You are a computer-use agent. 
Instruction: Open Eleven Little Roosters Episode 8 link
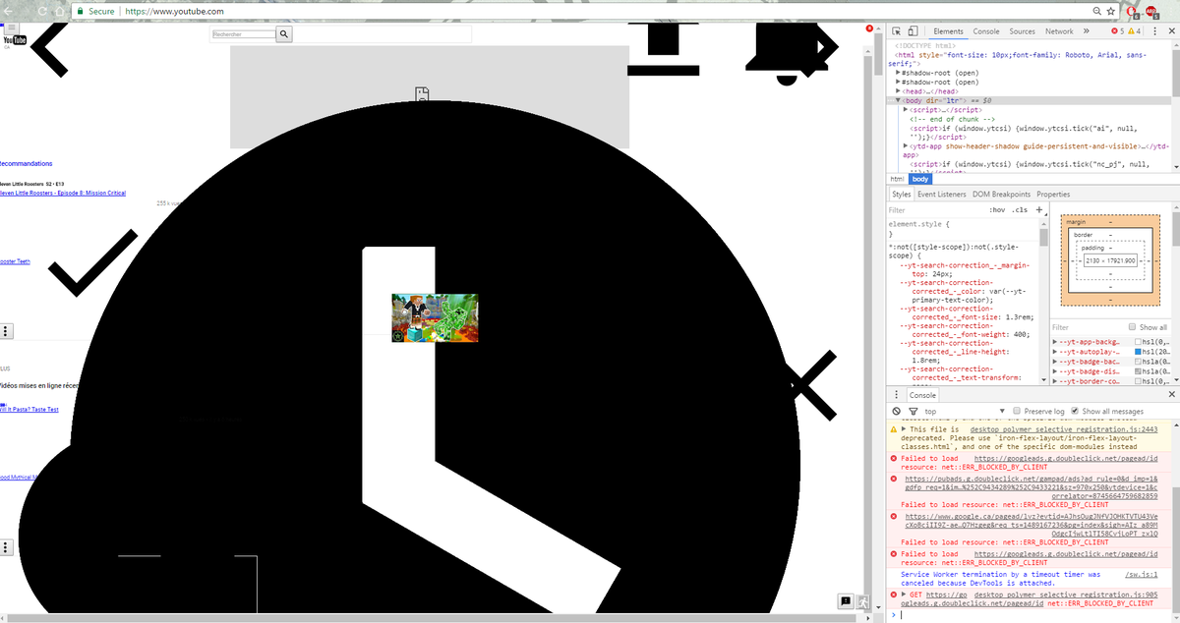click(63, 194)
